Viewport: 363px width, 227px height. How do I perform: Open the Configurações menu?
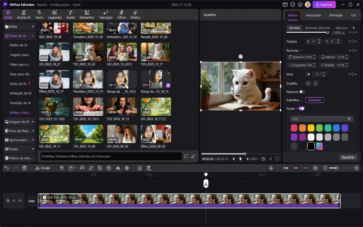tap(60, 5)
